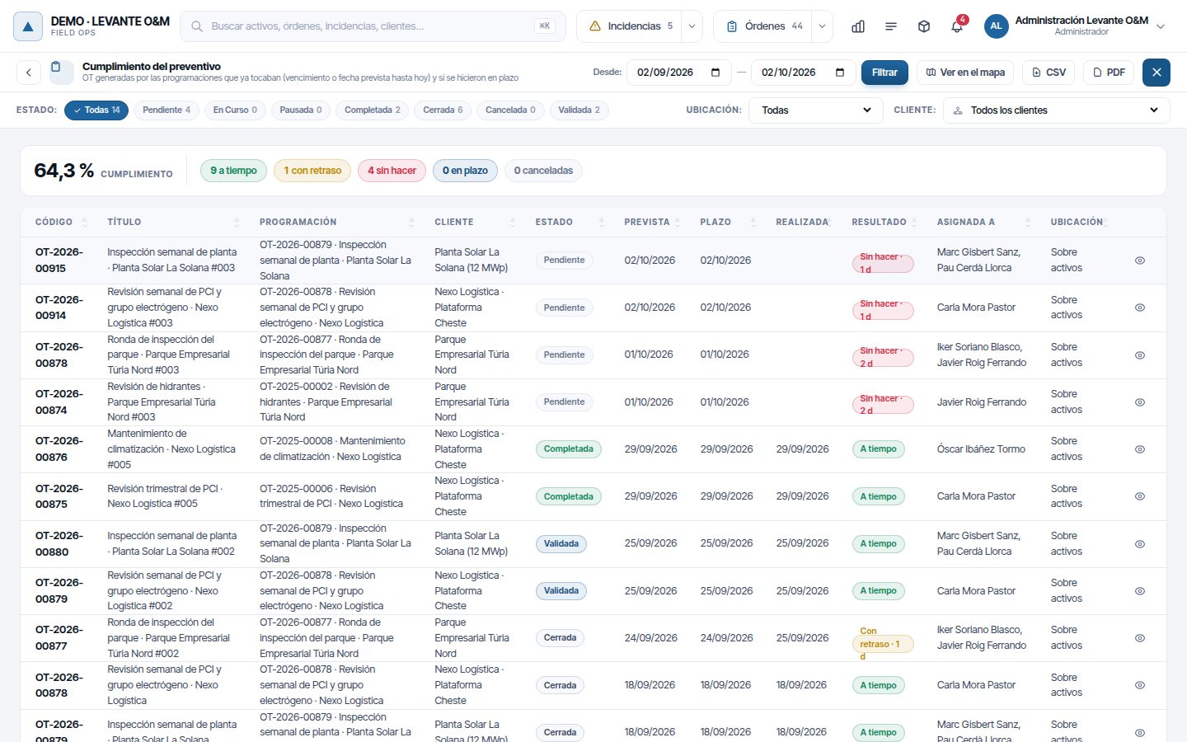Close the report with the X button
Image resolution: width=1187 pixels, height=742 pixels.
[1157, 73]
